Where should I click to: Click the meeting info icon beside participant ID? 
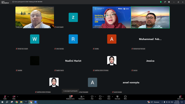coord(13,2)
